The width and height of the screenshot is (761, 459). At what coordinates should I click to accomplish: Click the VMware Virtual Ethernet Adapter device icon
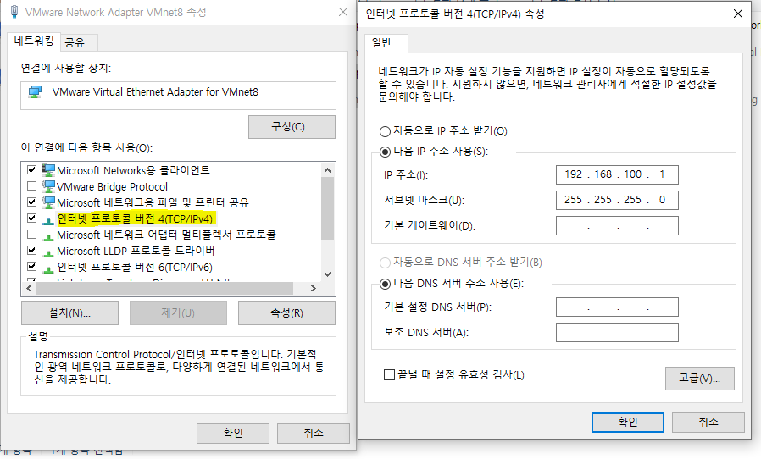35,92
